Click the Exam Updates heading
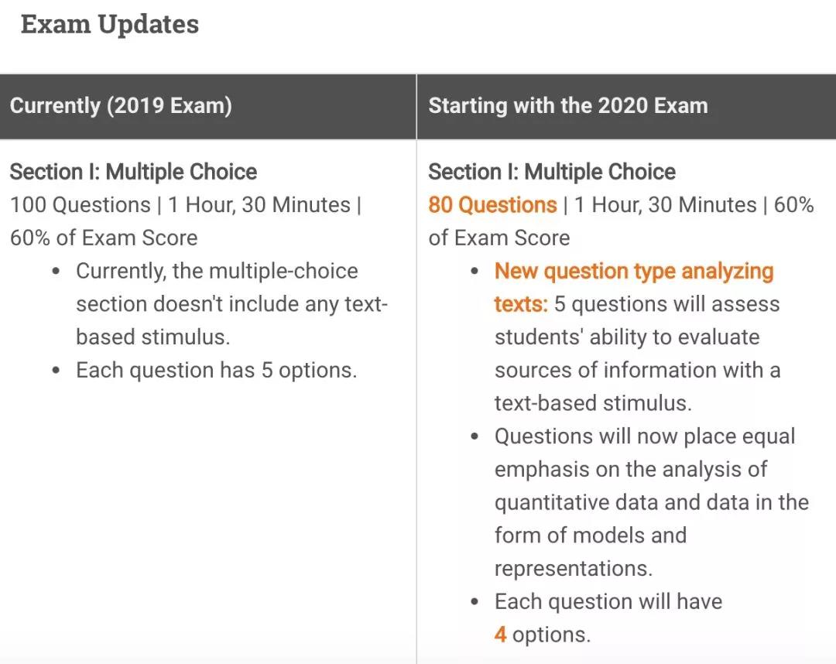 tap(110, 25)
